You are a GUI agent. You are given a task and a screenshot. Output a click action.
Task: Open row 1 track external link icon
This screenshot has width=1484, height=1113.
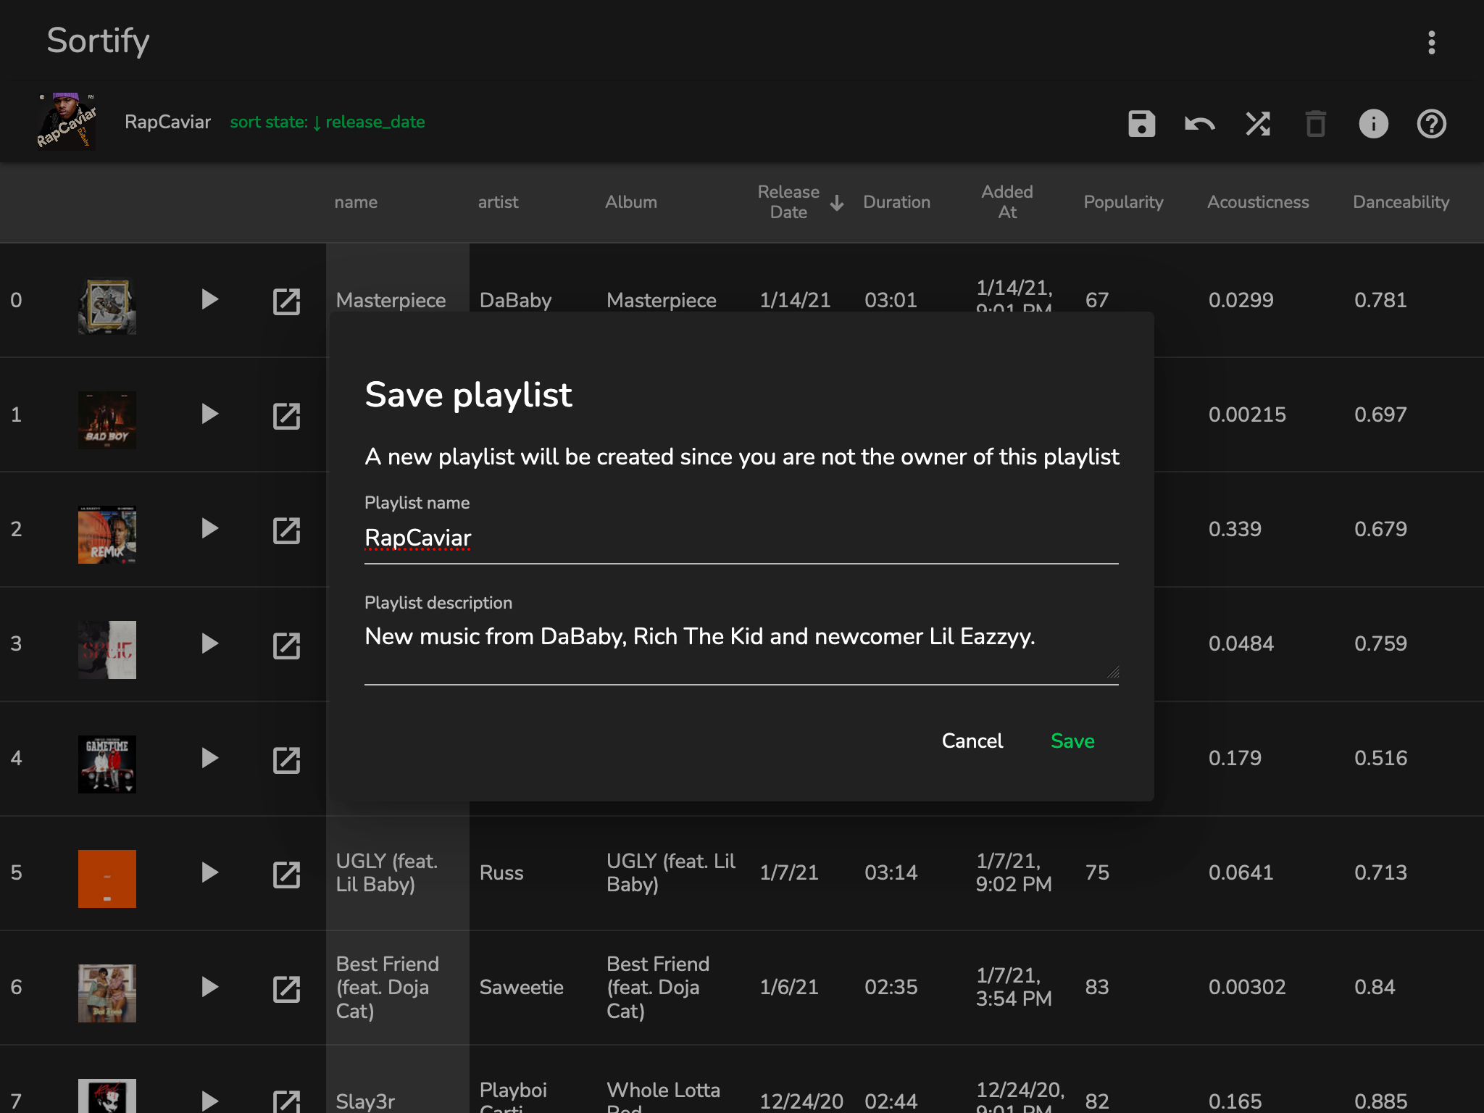coord(286,415)
